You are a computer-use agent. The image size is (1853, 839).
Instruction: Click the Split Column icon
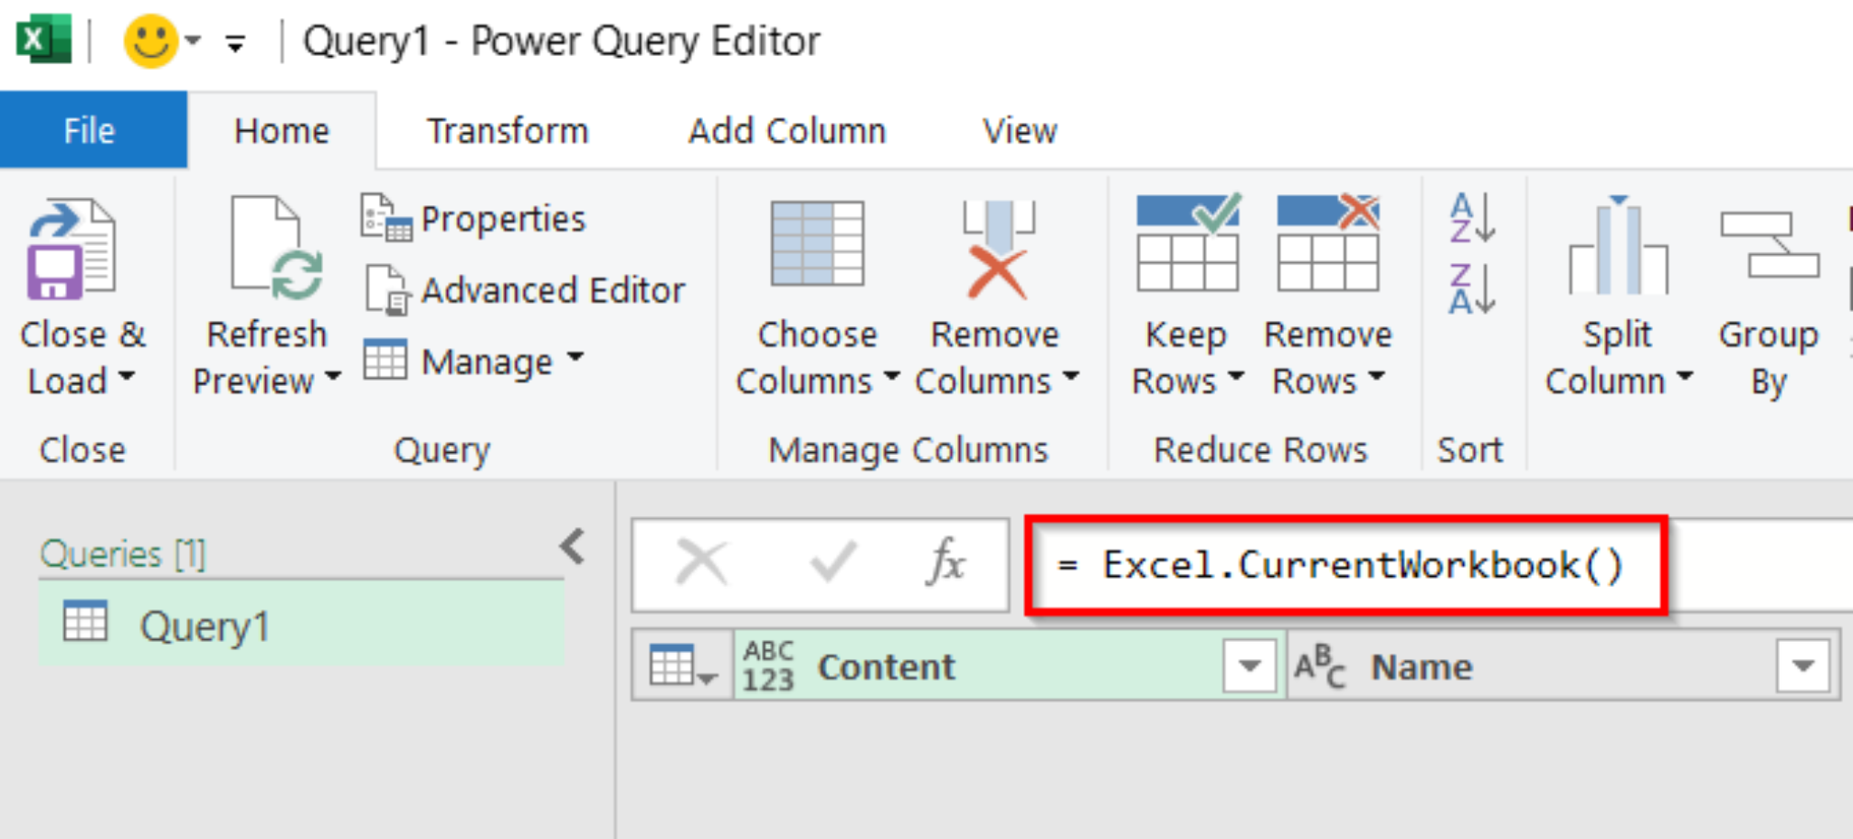[1618, 246]
